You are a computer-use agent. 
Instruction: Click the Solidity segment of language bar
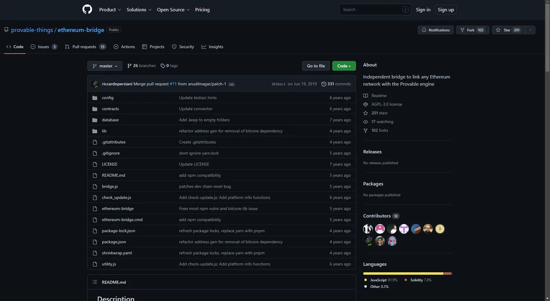pyautogui.click(x=448, y=274)
